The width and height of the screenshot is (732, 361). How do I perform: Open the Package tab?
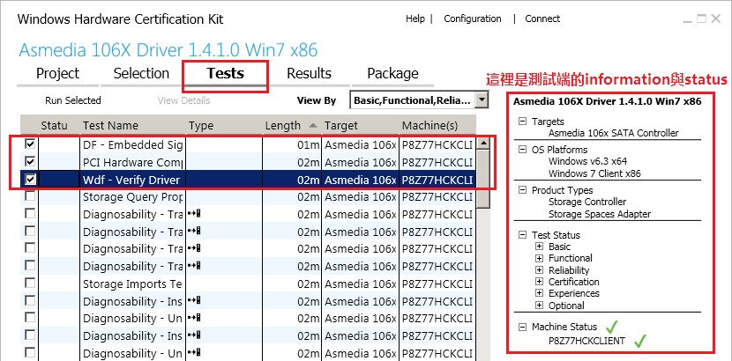coord(392,74)
